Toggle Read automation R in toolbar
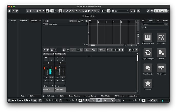Viewport: 177px width, 112px height. [x=37, y=11]
